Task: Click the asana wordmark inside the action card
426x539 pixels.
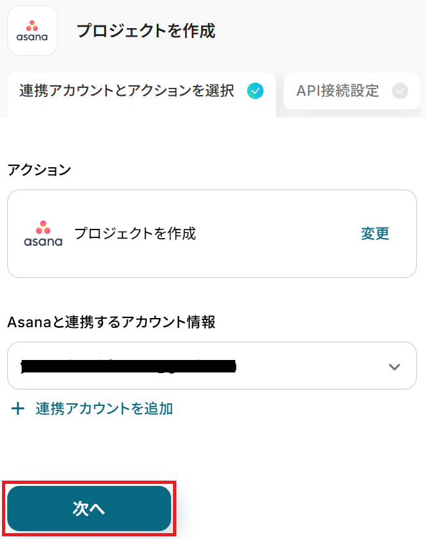Action: 43,241
